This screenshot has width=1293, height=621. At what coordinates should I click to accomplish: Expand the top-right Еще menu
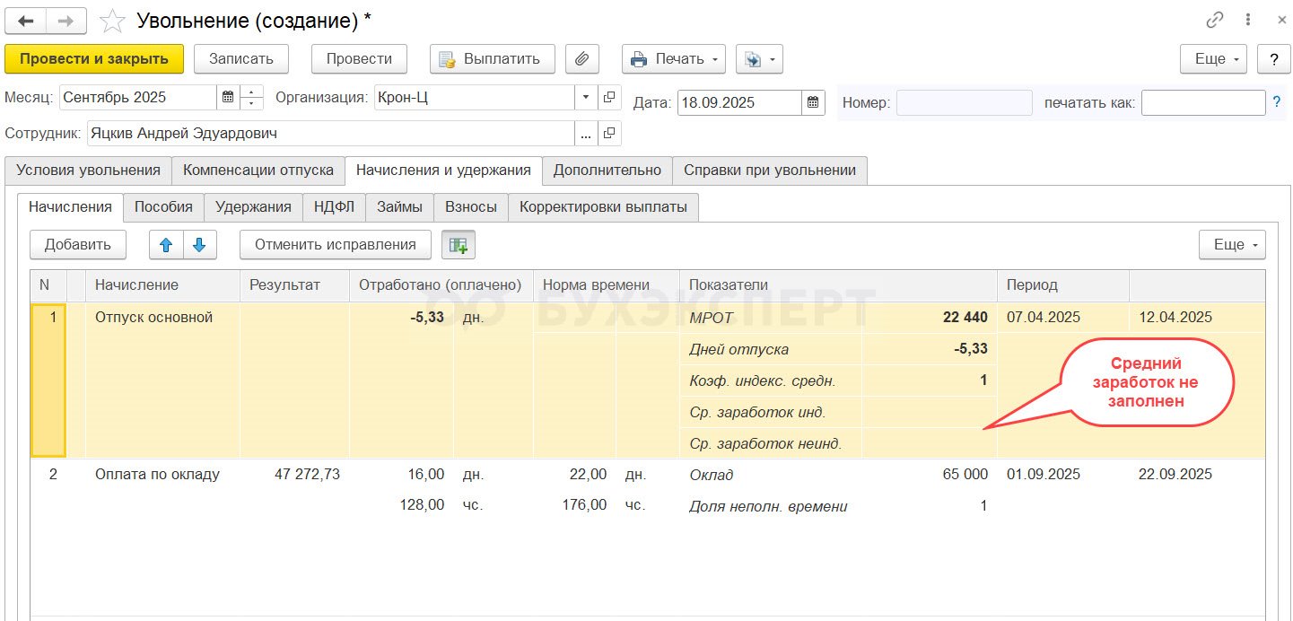(1213, 59)
